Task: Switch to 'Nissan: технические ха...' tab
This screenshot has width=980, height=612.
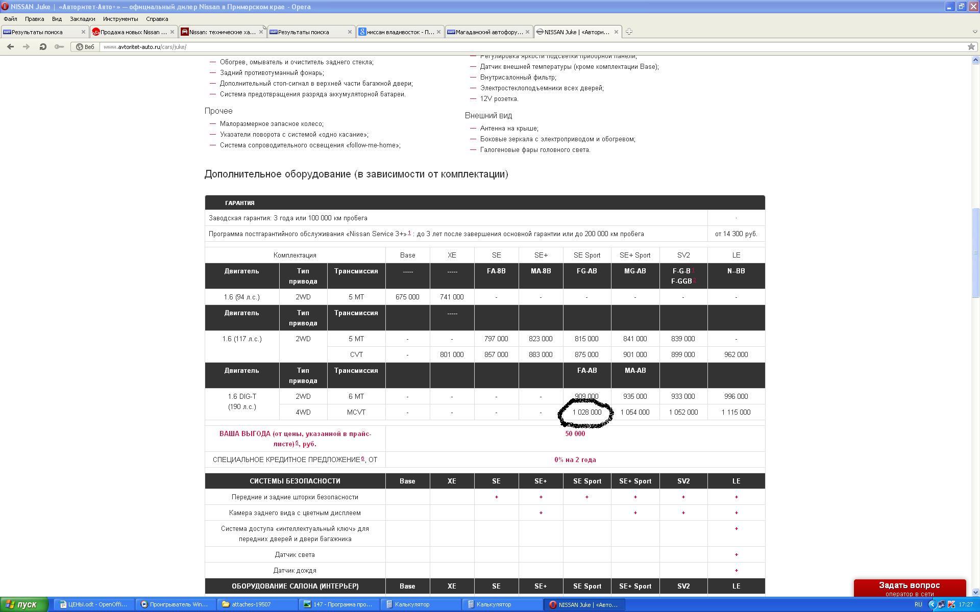Action: point(222,32)
